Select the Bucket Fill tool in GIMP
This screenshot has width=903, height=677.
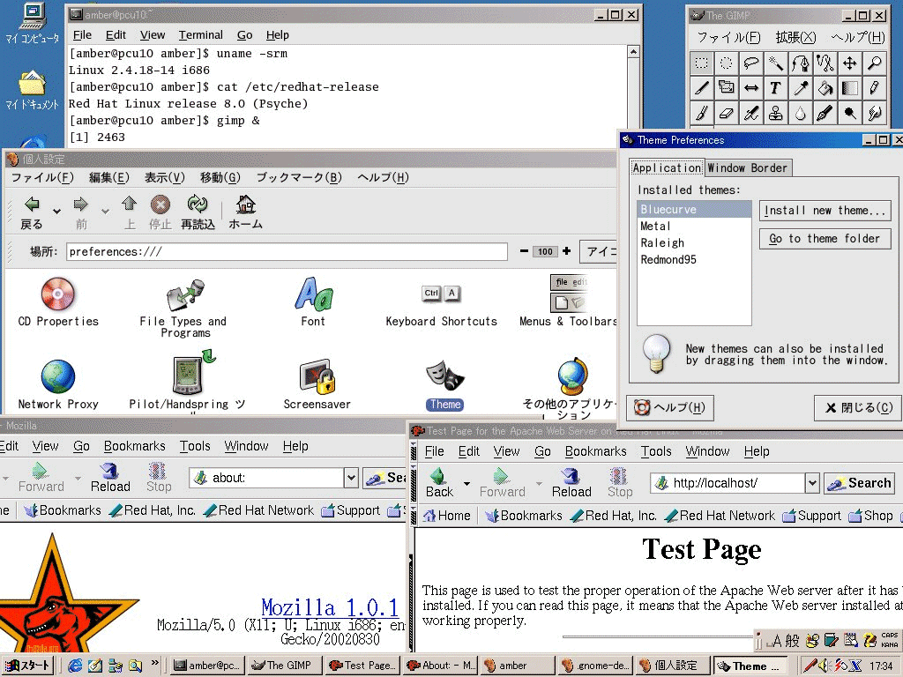[825, 88]
